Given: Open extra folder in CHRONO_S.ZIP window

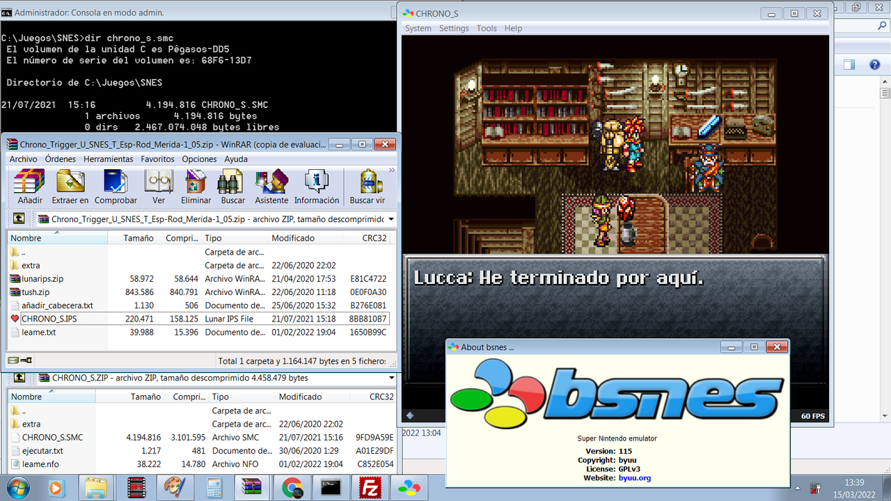Looking at the screenshot, I should click(202, 424).
